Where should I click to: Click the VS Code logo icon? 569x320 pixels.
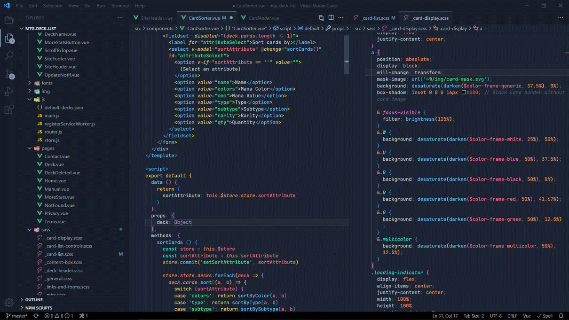click(7, 6)
